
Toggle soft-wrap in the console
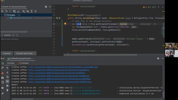(8, 77)
